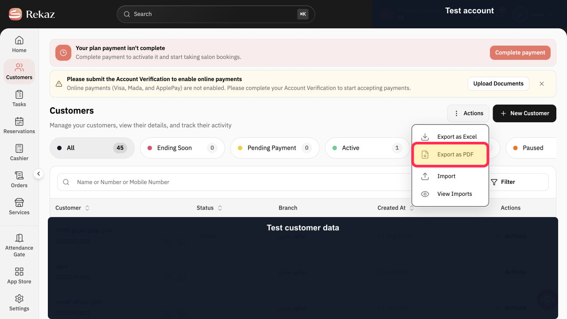The width and height of the screenshot is (567, 319).
Task: Open the Home sidebar icon
Action: 19,40
